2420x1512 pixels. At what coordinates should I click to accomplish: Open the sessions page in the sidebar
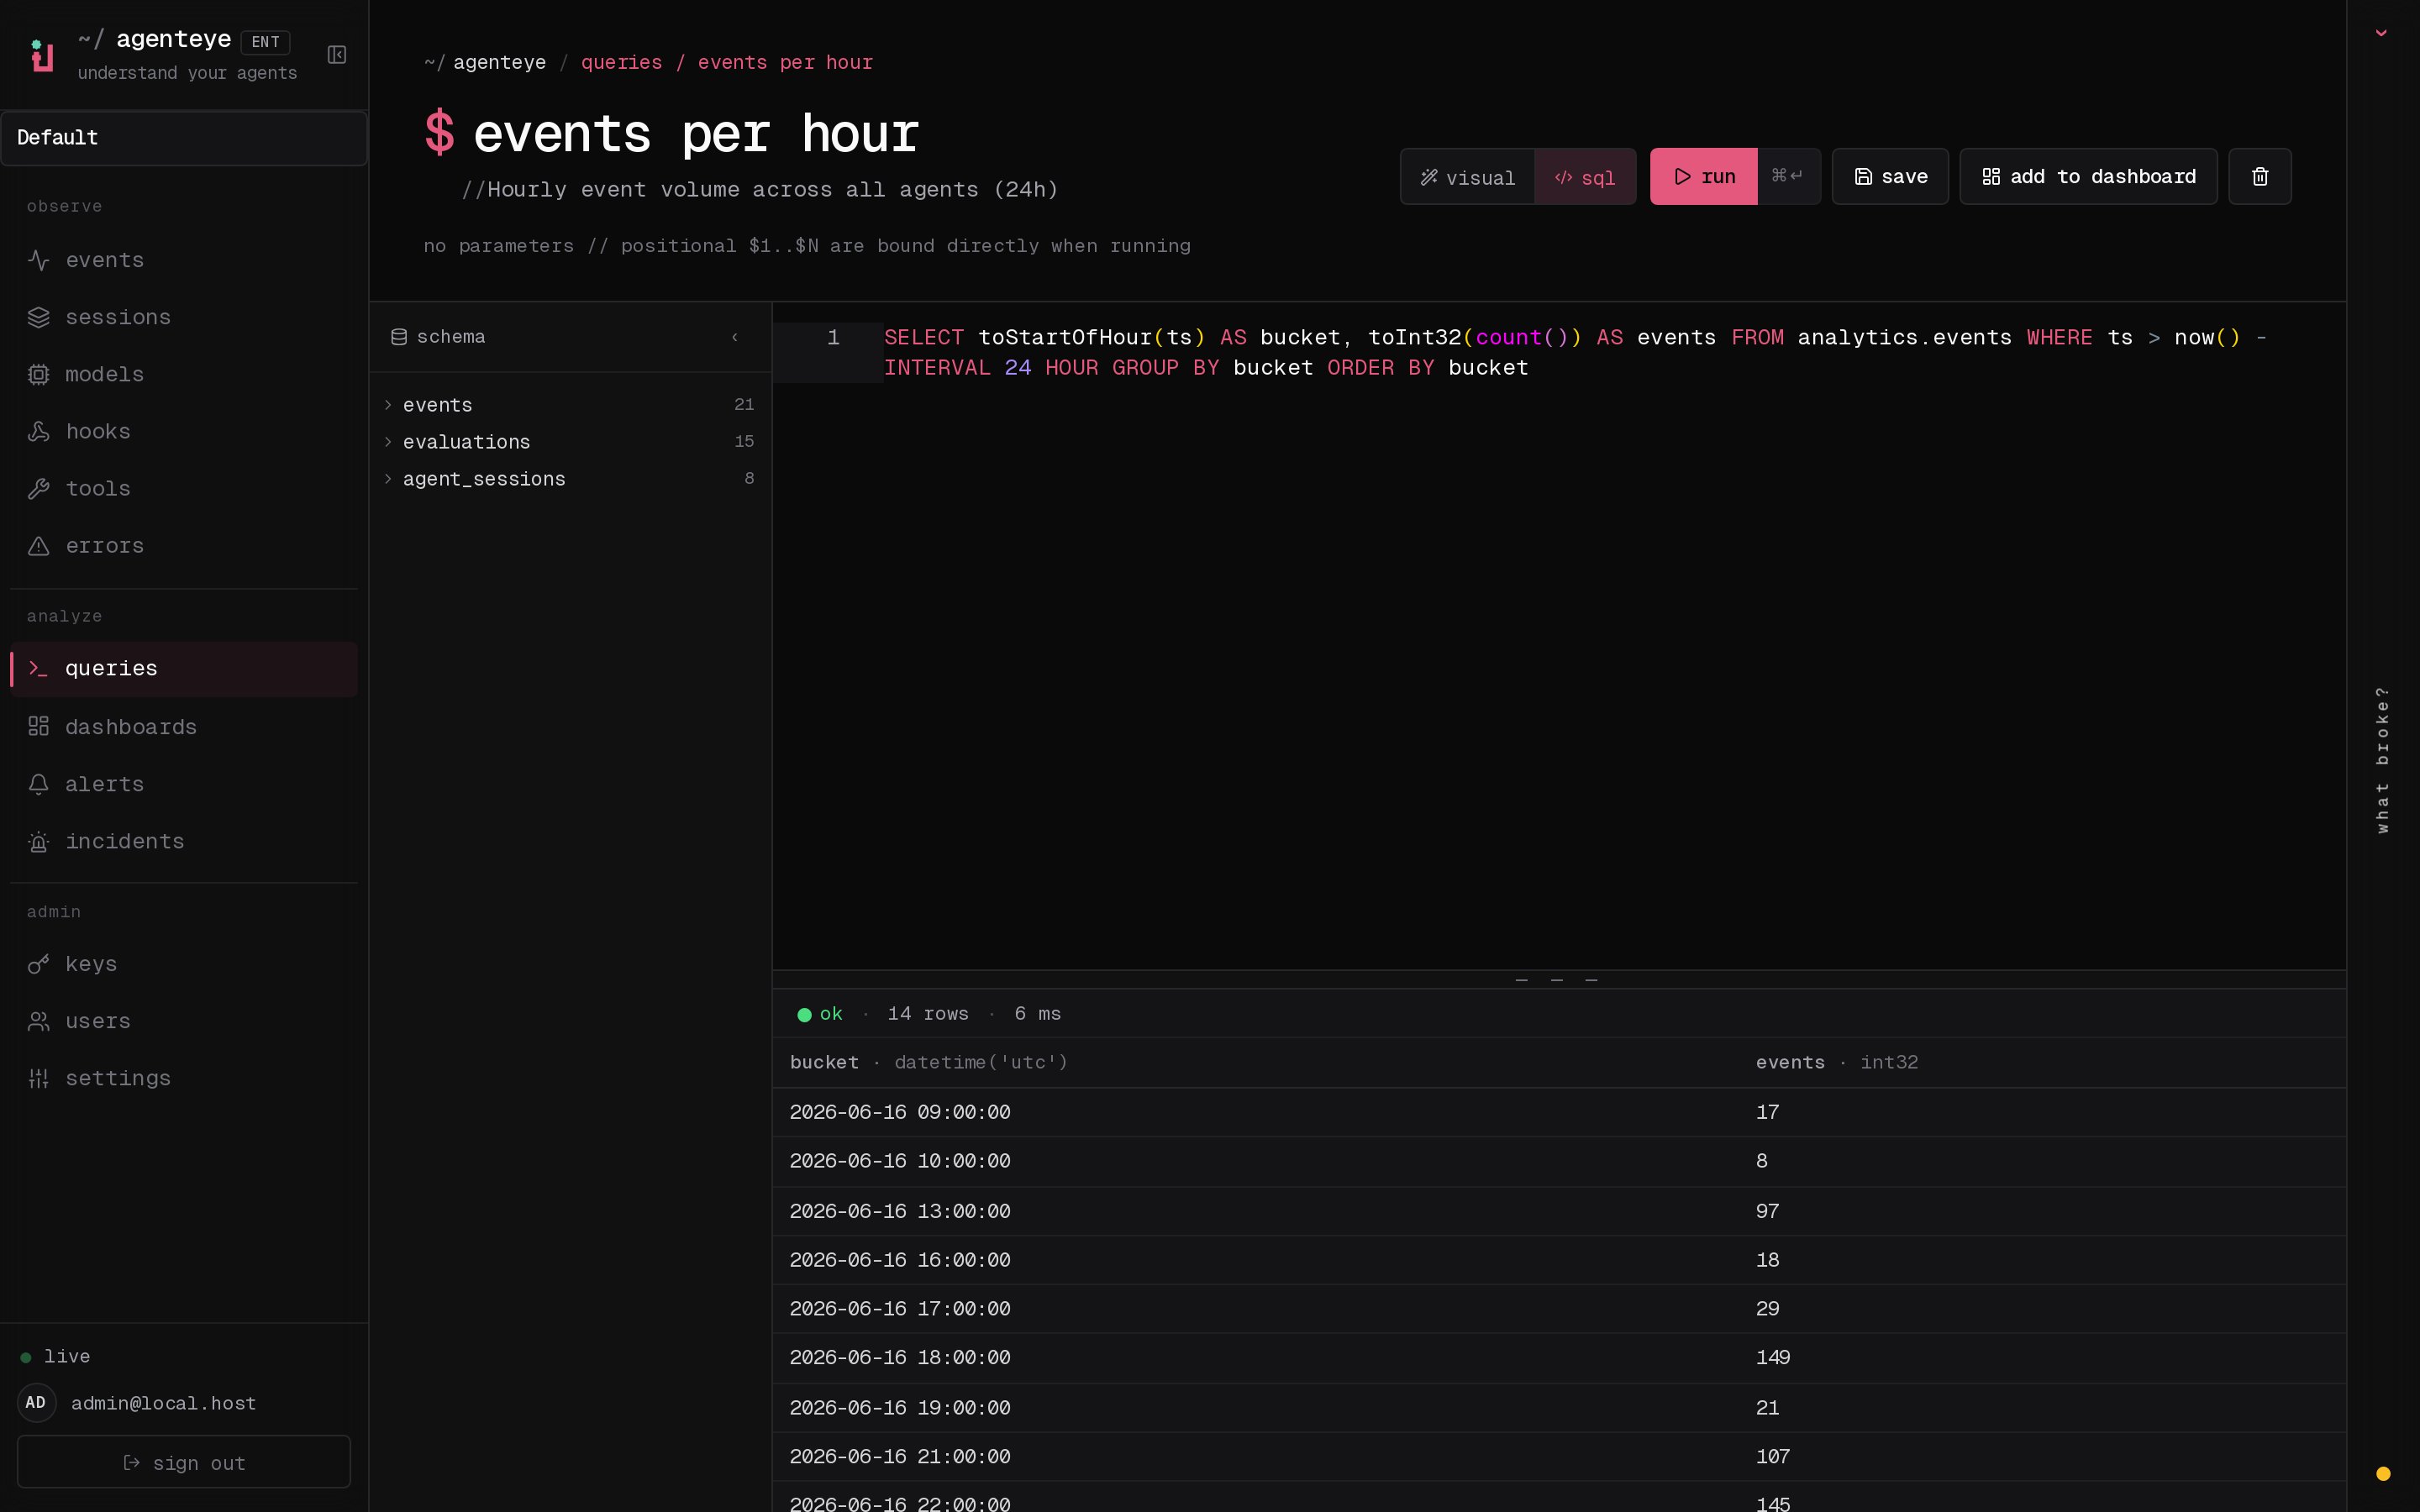click(184, 317)
